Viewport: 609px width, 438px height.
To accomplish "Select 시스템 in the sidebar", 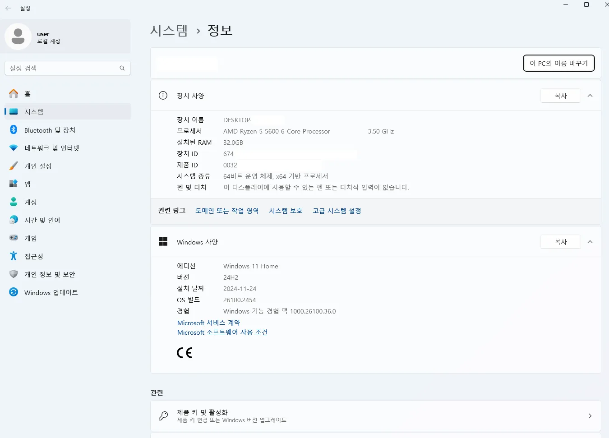I will [x=68, y=112].
